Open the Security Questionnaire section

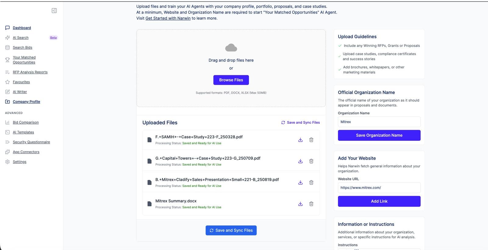coord(31,142)
